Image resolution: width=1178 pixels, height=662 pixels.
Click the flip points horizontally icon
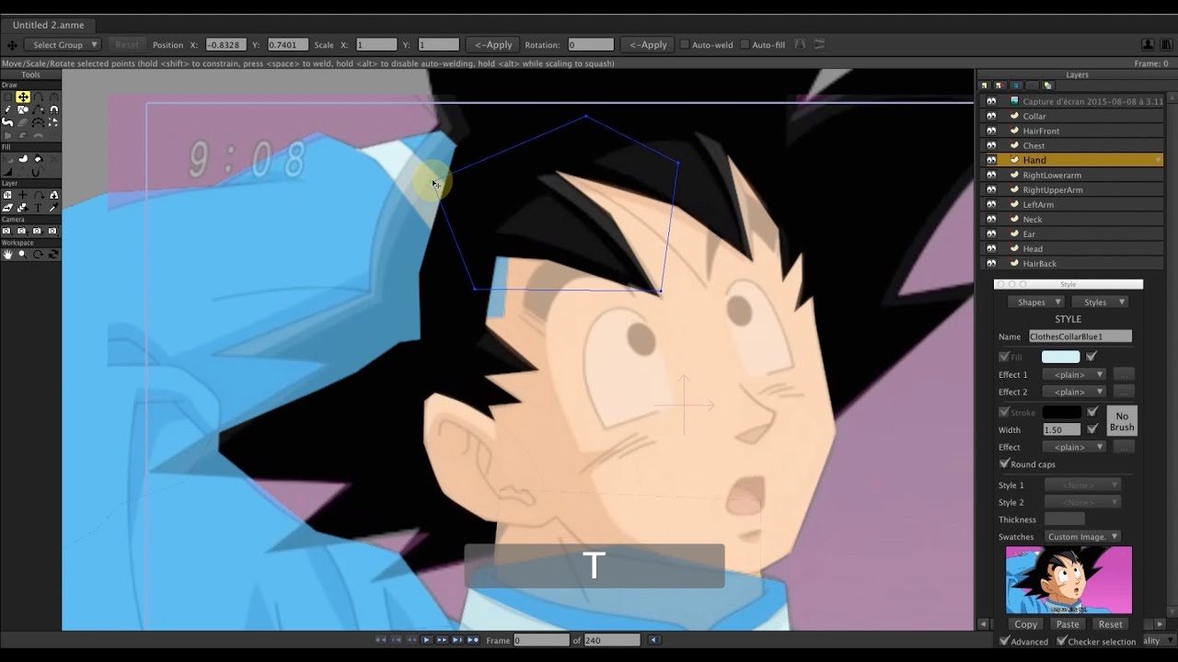click(800, 44)
